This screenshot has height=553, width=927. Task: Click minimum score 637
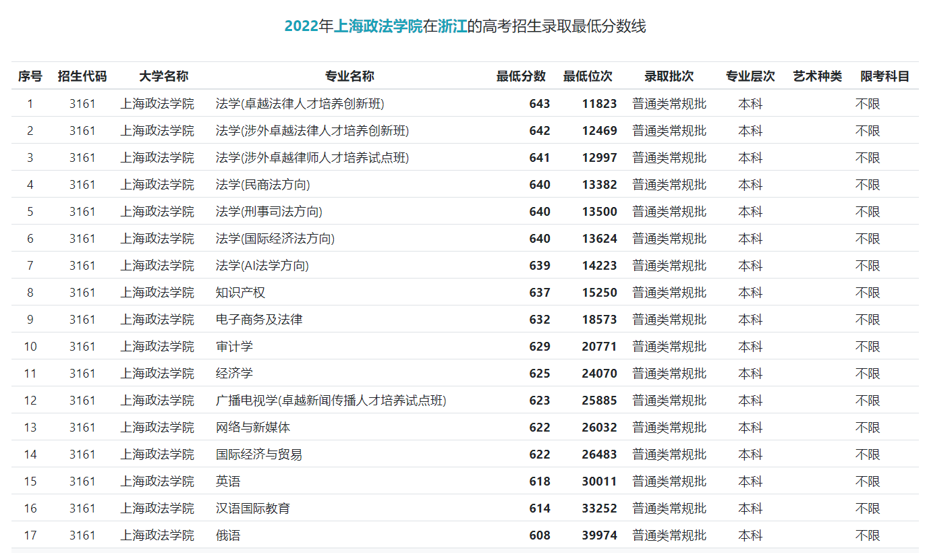pyautogui.click(x=540, y=293)
